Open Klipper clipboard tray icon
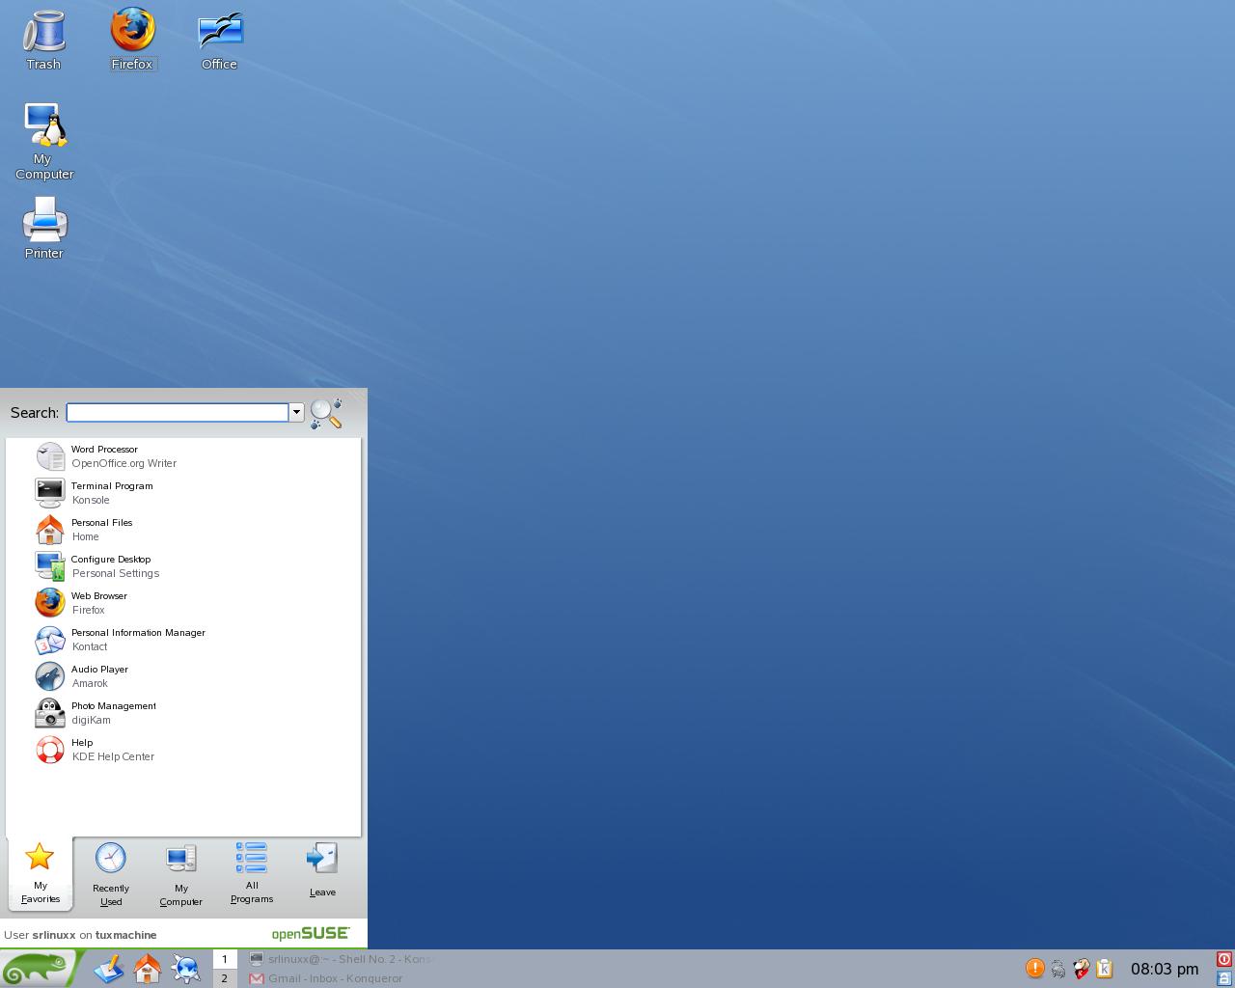1235x988 pixels. (x=1105, y=968)
